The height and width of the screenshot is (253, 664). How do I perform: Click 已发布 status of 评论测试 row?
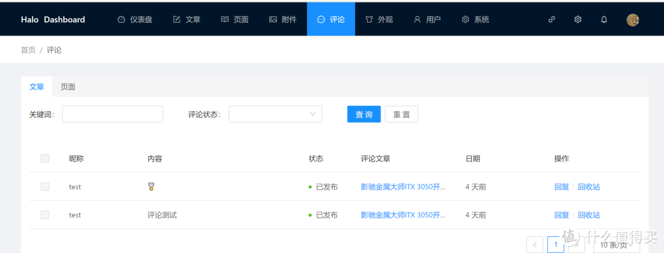tap(323, 215)
